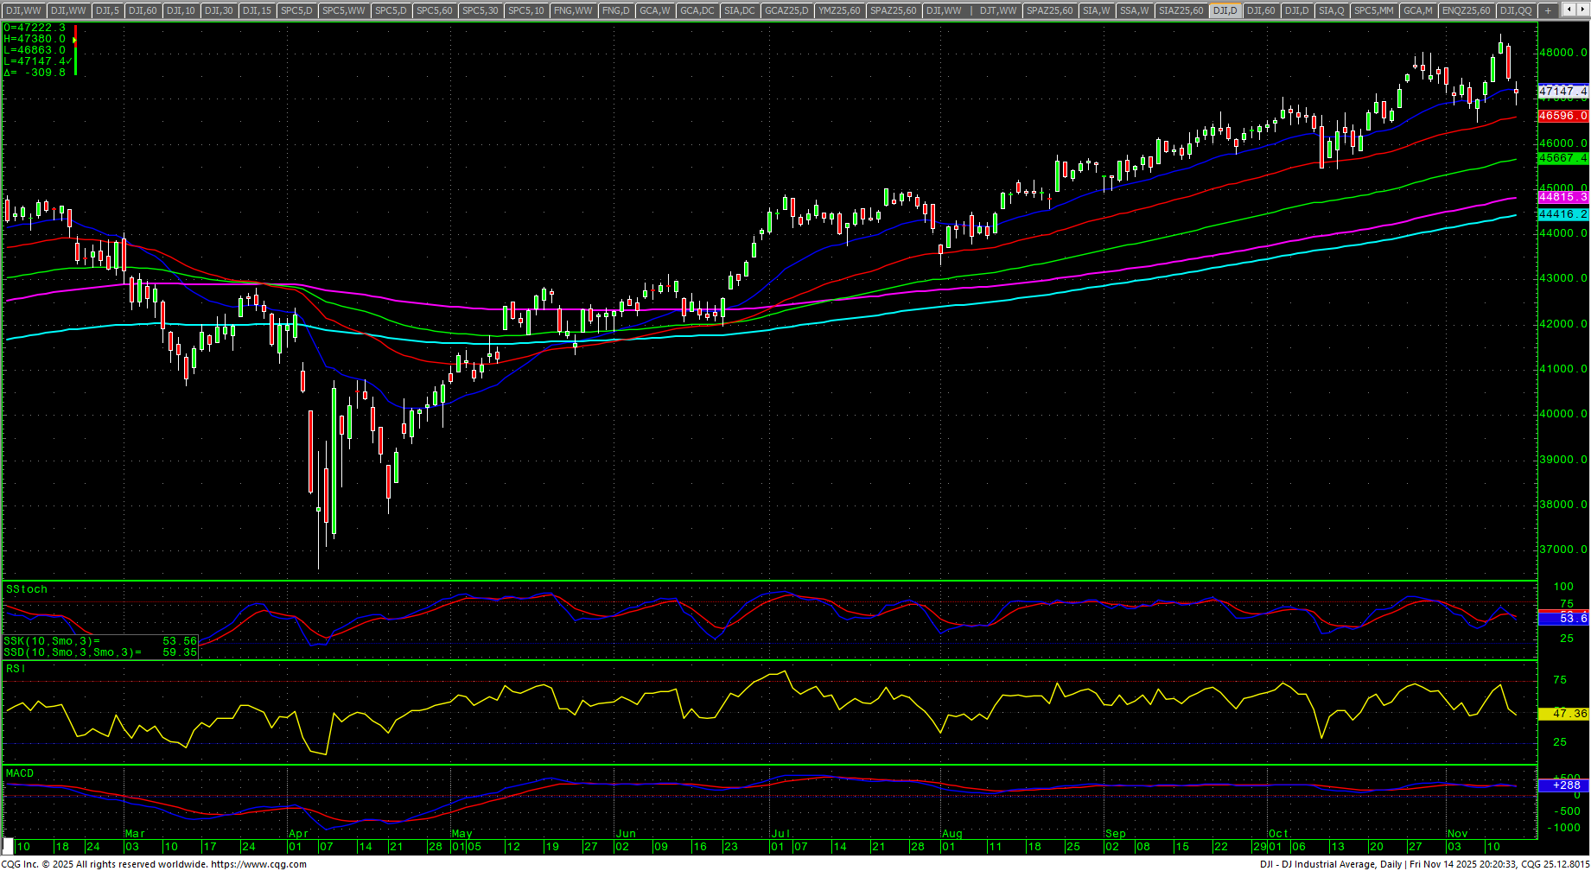
Task: Switch to the DJI,5 tab
Action: (107, 10)
